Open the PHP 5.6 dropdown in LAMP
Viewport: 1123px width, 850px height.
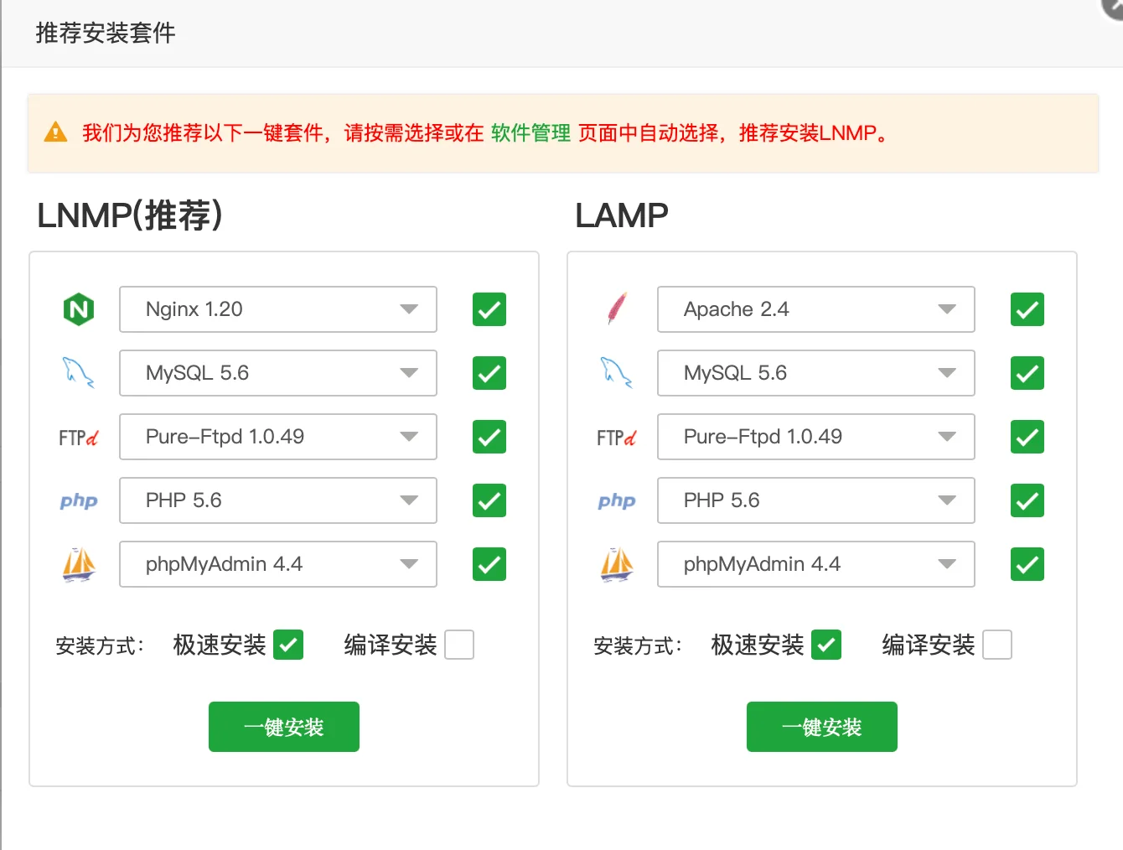(816, 500)
